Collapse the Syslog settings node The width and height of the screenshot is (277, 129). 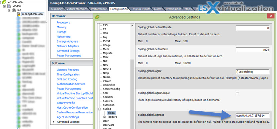(x=100, y=109)
